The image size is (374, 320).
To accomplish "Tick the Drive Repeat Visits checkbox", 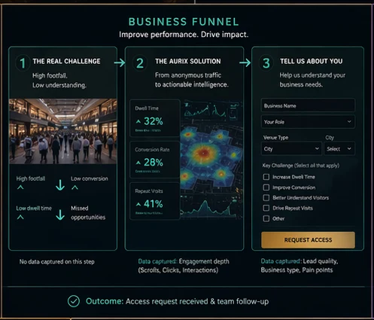I will 266,208.
